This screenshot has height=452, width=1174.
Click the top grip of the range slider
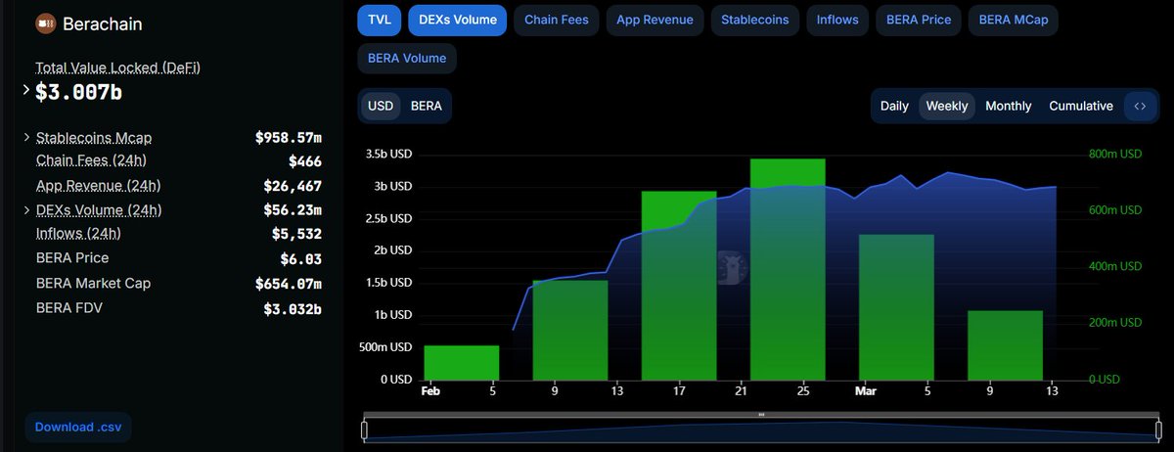762,415
